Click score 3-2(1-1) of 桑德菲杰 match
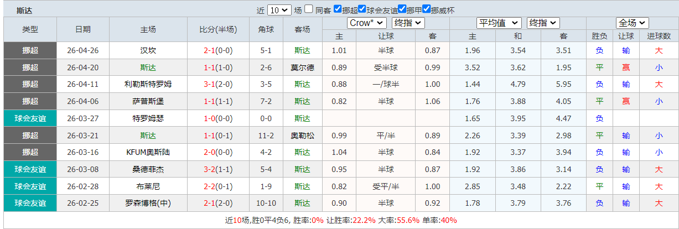Screen dimensions: 679x229 [218, 170]
